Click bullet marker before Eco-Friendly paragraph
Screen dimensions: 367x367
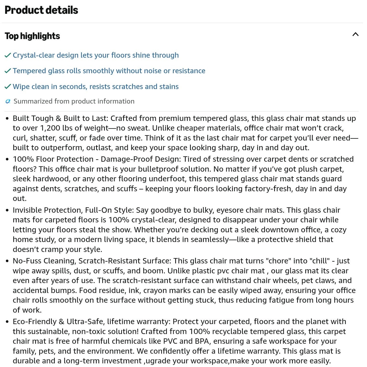(7, 322)
